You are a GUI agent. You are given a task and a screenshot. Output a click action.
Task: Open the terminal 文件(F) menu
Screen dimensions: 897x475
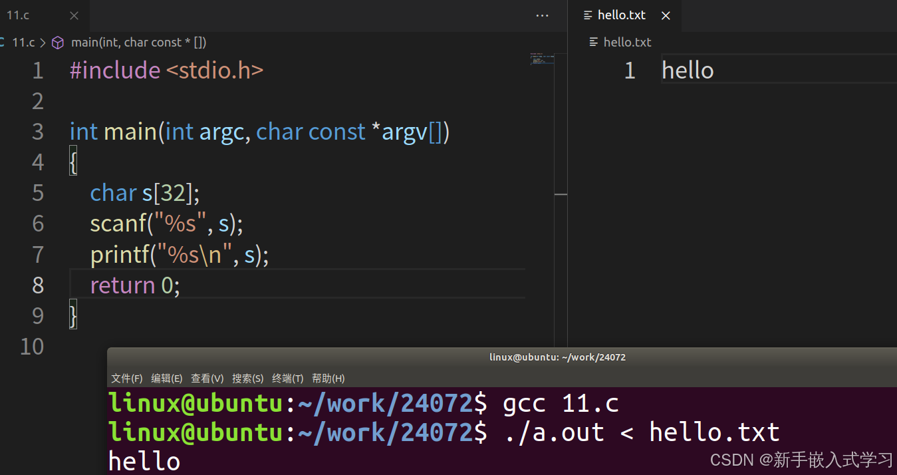[126, 379]
